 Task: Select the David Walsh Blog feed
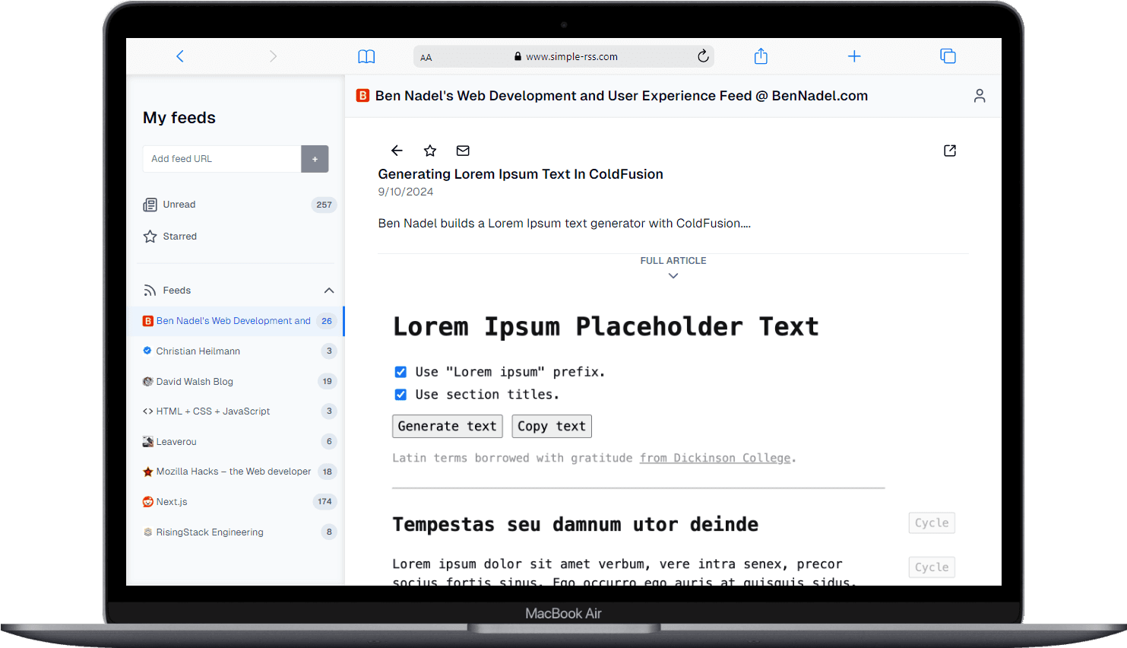[195, 381]
